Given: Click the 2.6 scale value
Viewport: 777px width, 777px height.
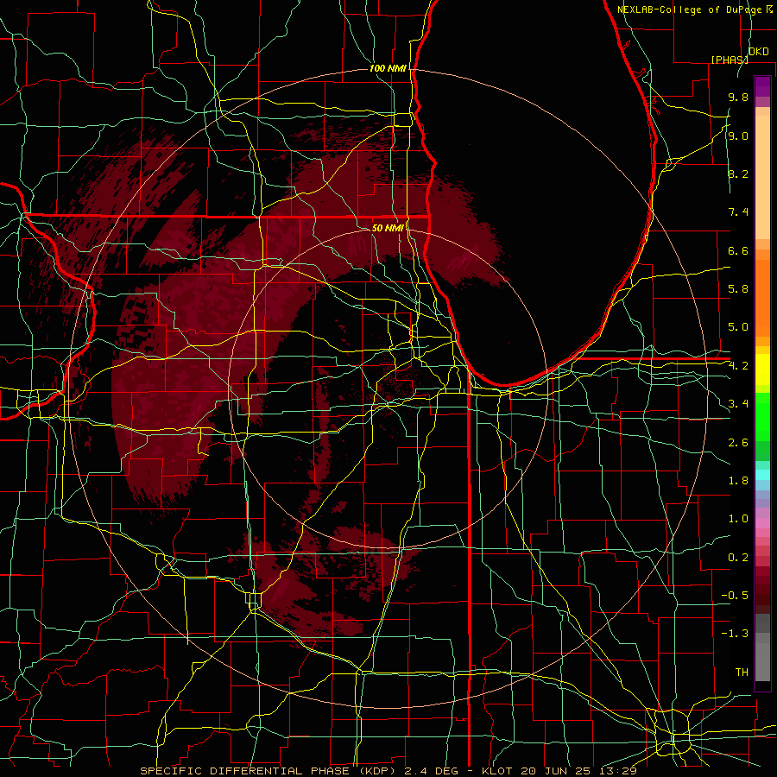Looking at the screenshot, I should click(x=738, y=443).
